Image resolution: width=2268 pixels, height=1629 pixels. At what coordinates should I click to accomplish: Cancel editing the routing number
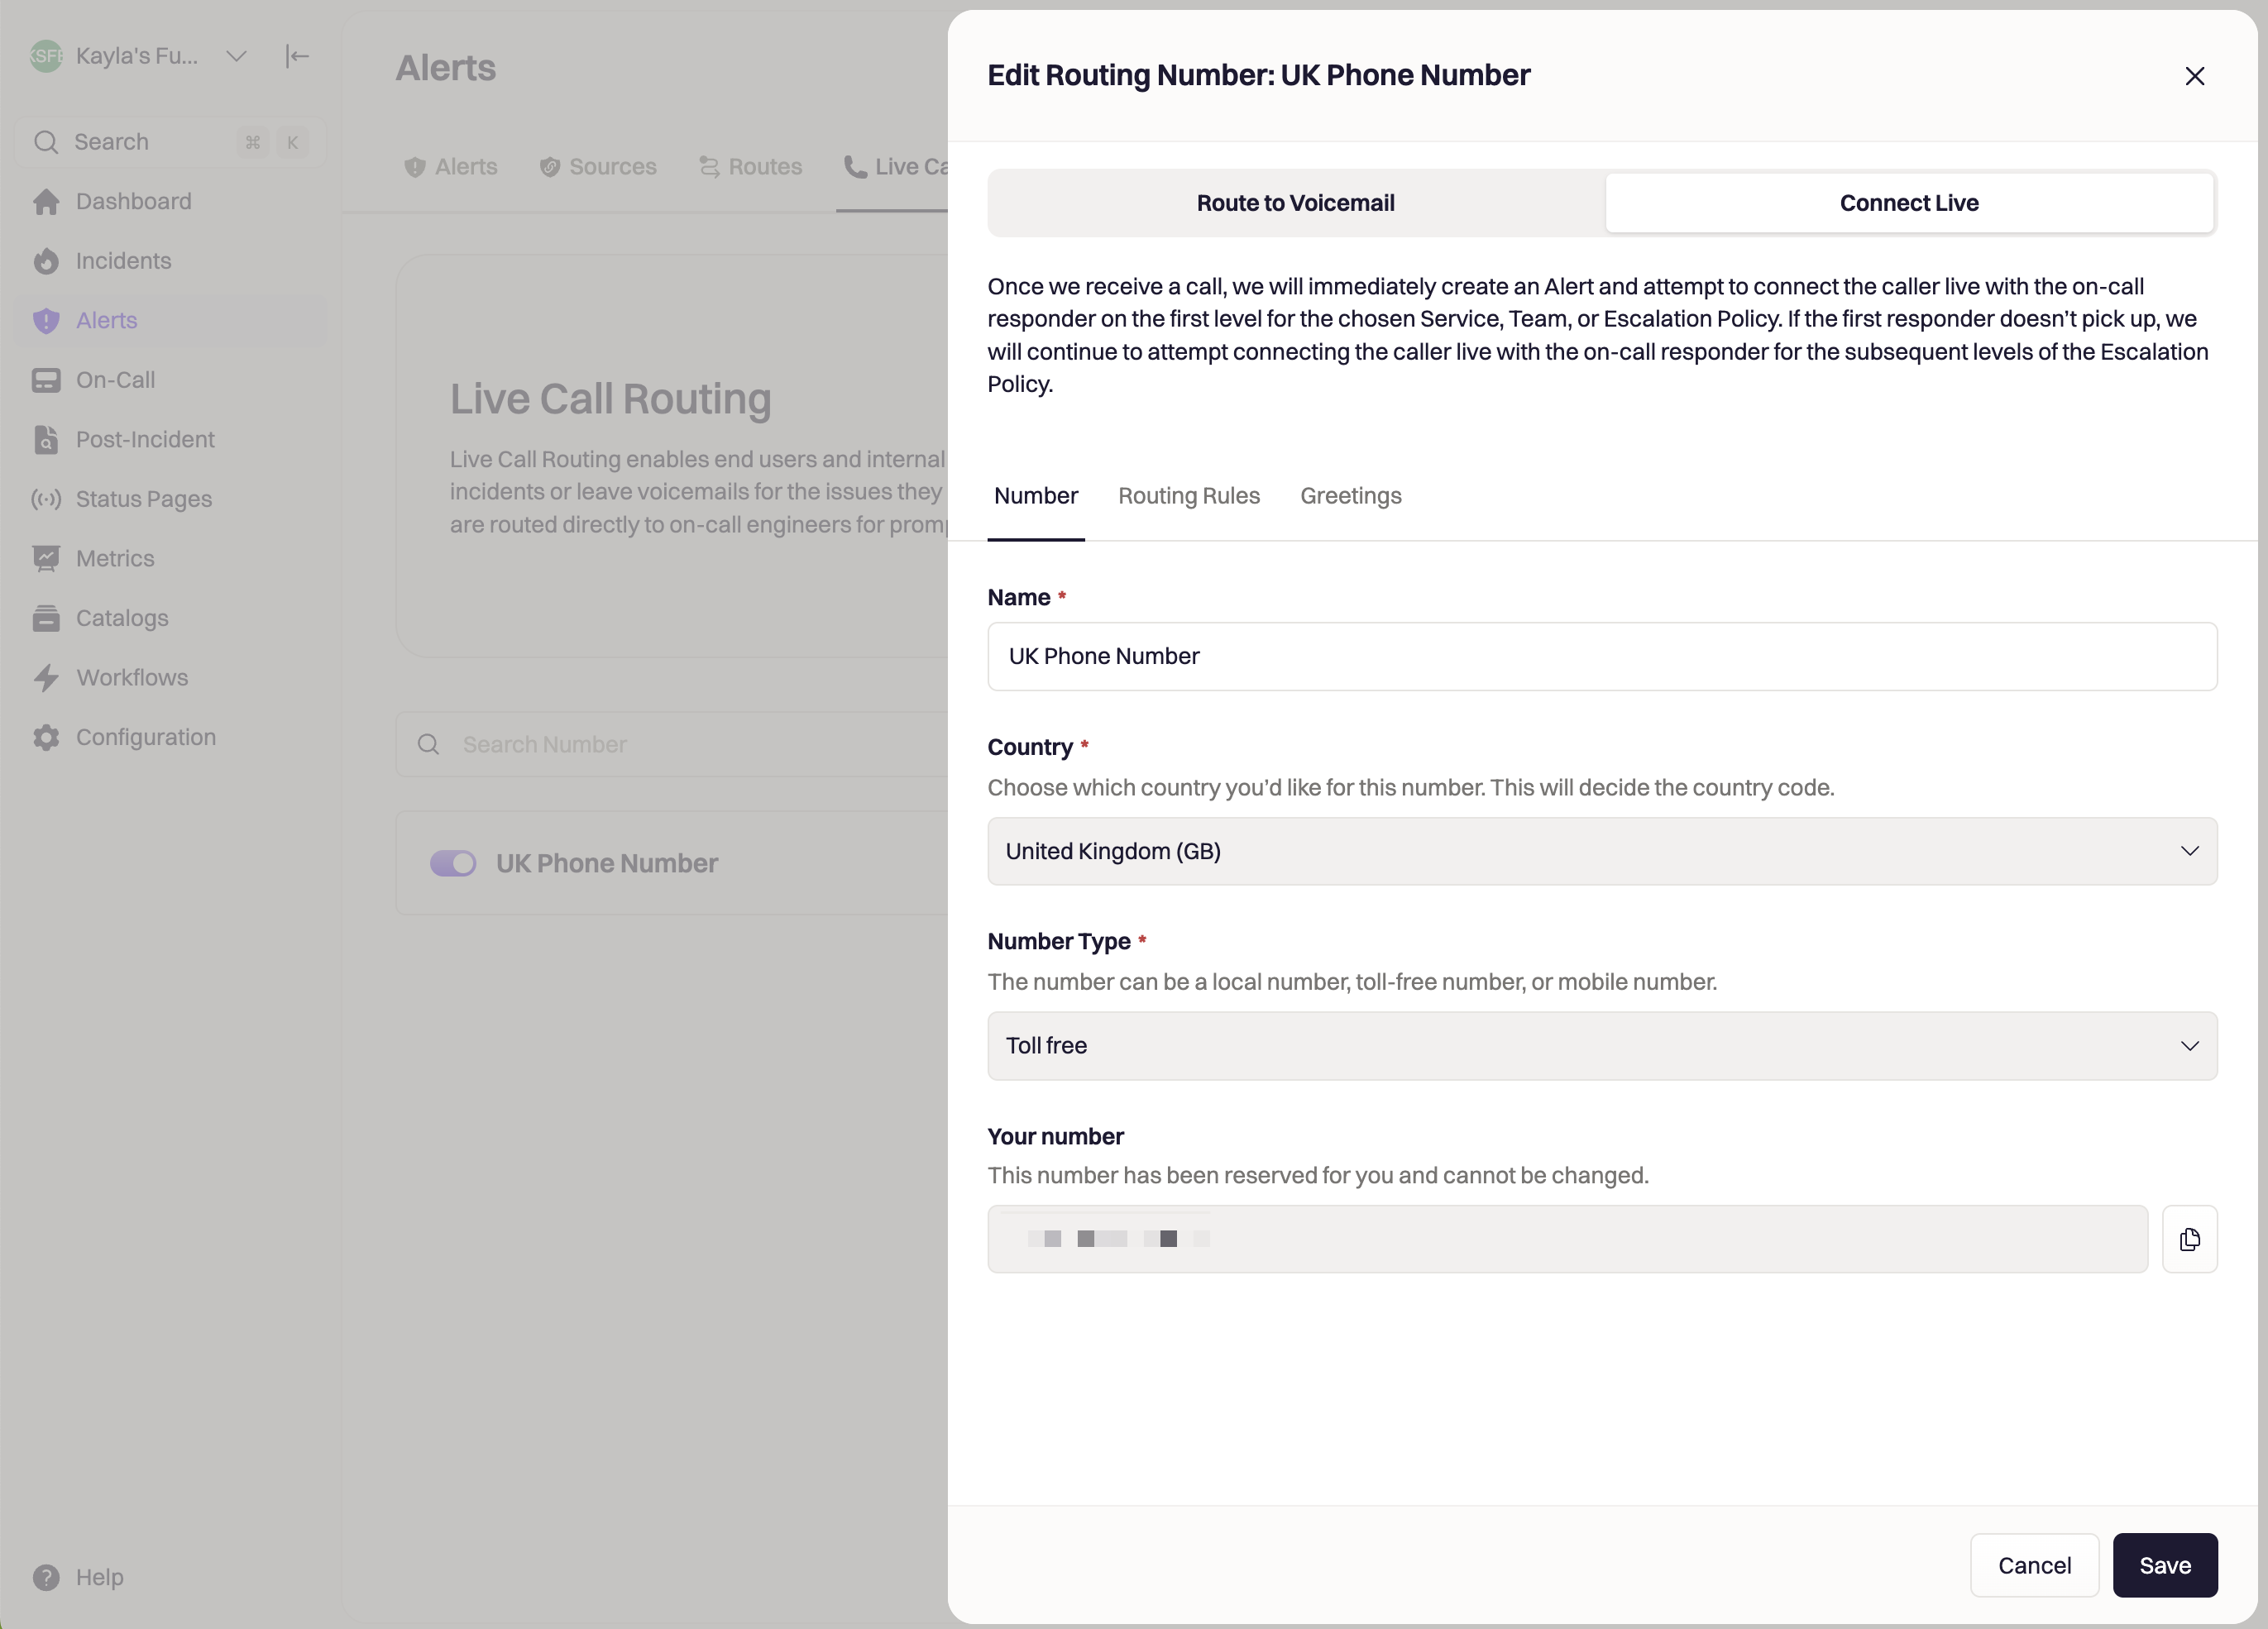click(x=2033, y=1565)
